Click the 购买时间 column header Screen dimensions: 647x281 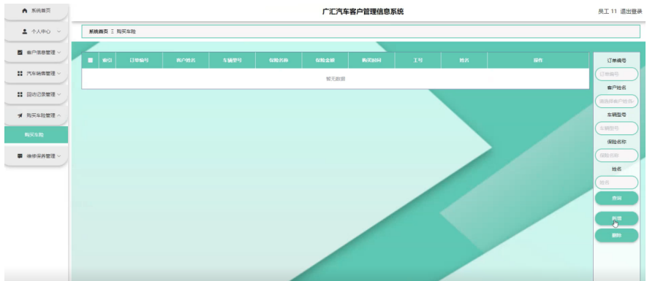371,60
